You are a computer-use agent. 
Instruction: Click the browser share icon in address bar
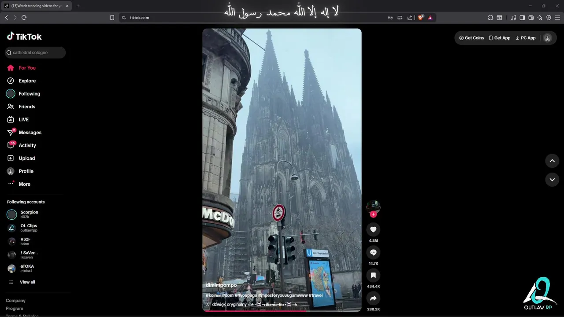click(x=410, y=18)
